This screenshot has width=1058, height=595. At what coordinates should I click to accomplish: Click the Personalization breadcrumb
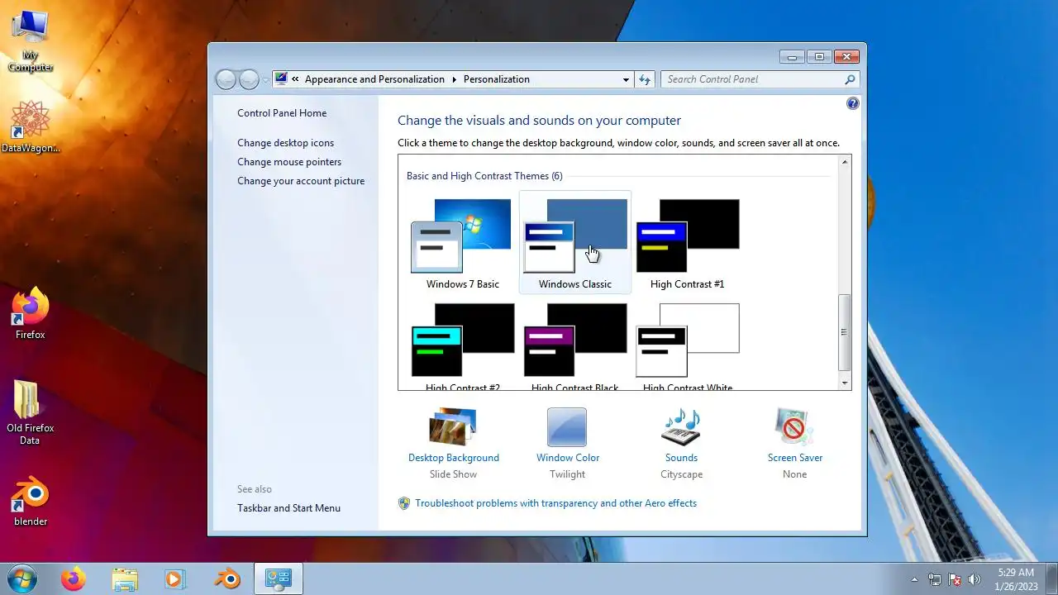(497, 79)
